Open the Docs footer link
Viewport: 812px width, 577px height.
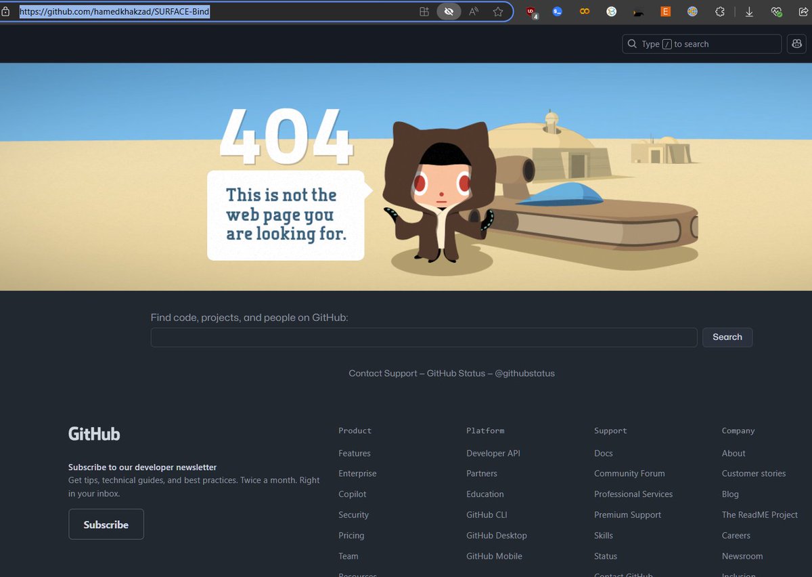coord(604,453)
